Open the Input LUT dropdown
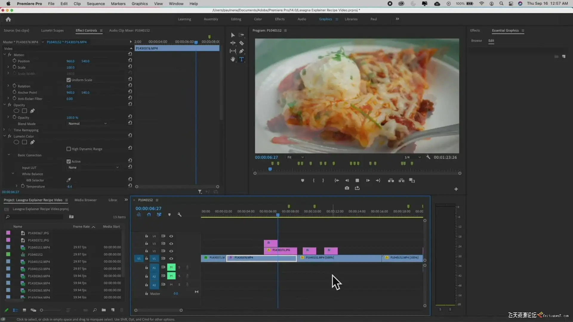The height and width of the screenshot is (322, 573). point(93,168)
